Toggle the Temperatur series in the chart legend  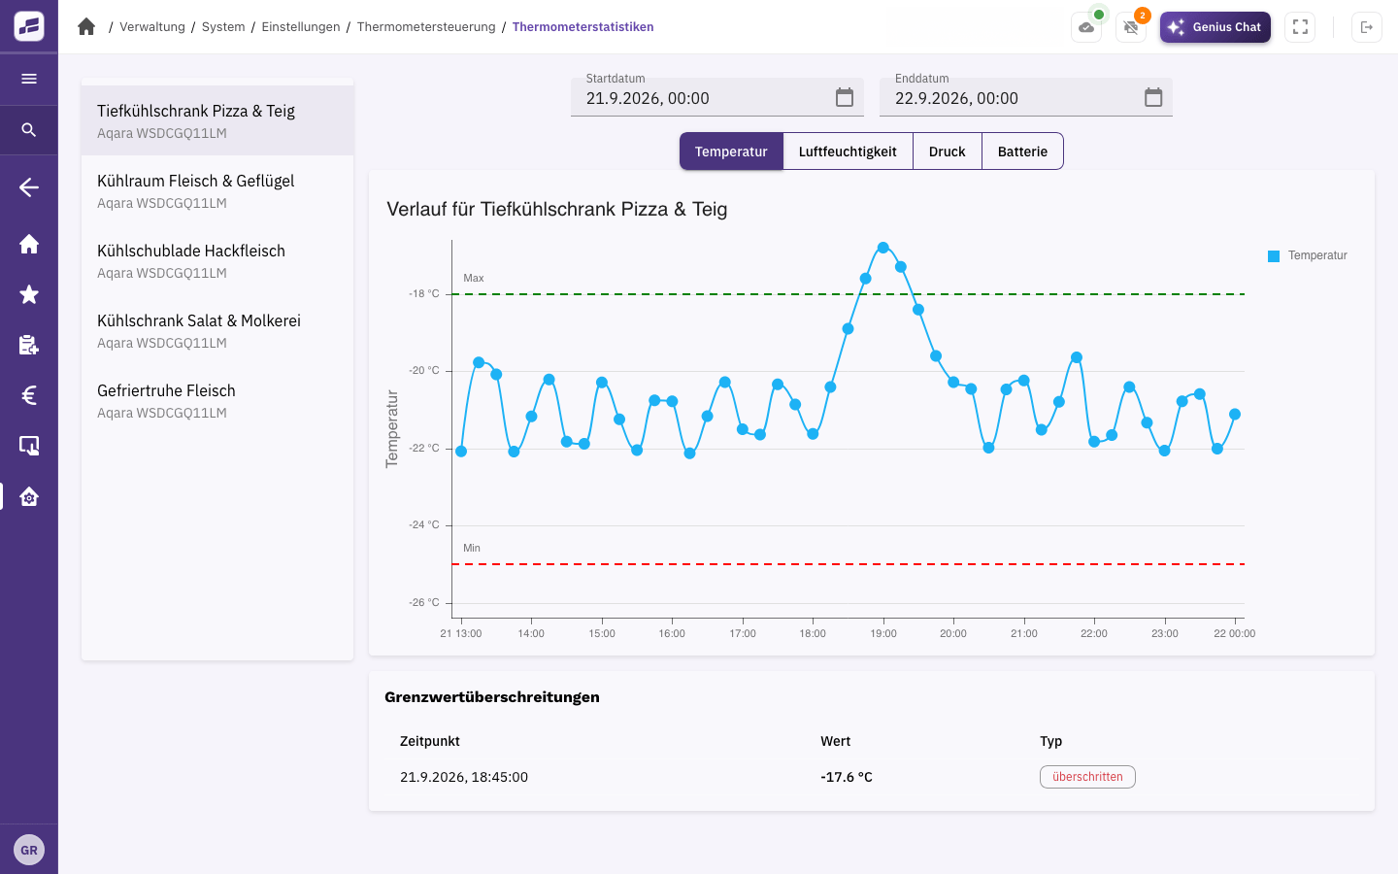pyautogui.click(x=1308, y=255)
